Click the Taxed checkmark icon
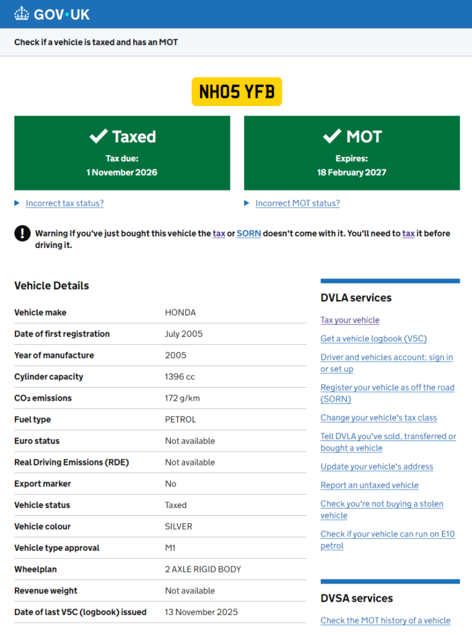472x635 pixels. click(98, 136)
